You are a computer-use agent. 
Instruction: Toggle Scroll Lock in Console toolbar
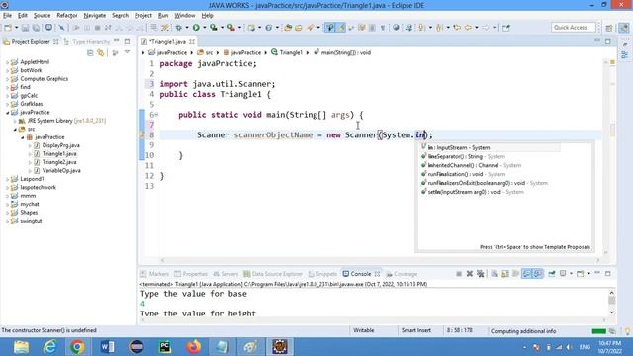click(505, 274)
